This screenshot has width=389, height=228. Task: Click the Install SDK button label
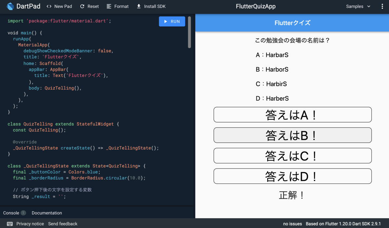[155, 6]
